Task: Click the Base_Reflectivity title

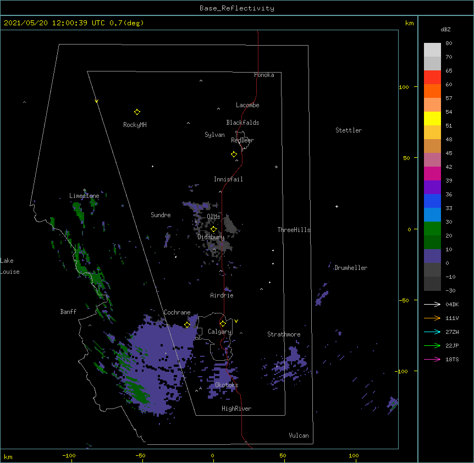Action: pos(237,8)
